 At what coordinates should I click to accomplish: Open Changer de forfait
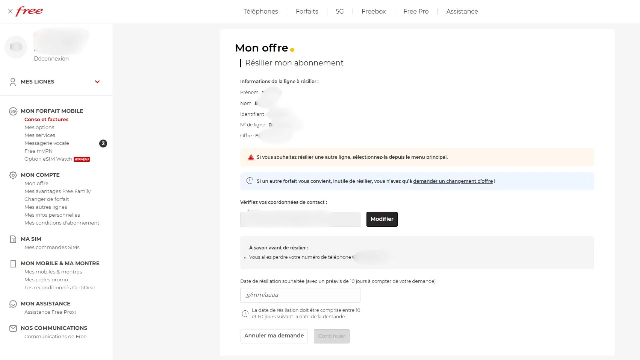[47, 199]
